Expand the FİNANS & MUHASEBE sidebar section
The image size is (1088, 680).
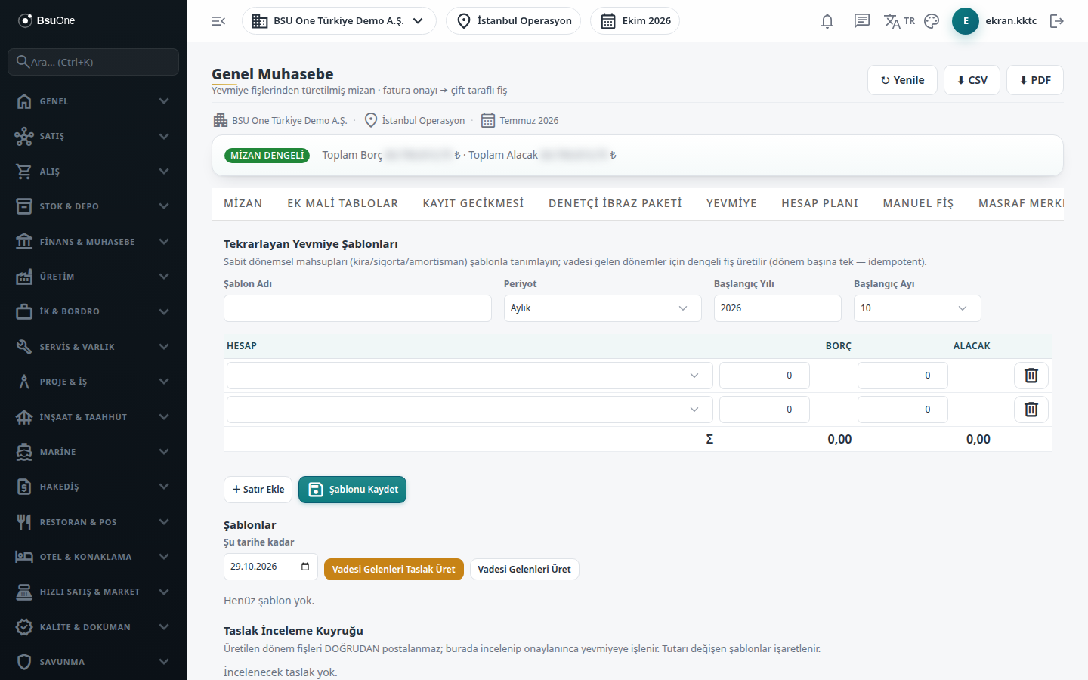pyautogui.click(x=94, y=242)
